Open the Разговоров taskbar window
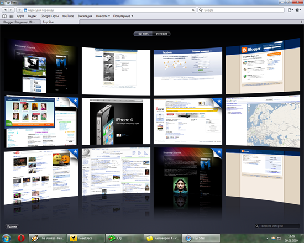 [x=163, y=238]
